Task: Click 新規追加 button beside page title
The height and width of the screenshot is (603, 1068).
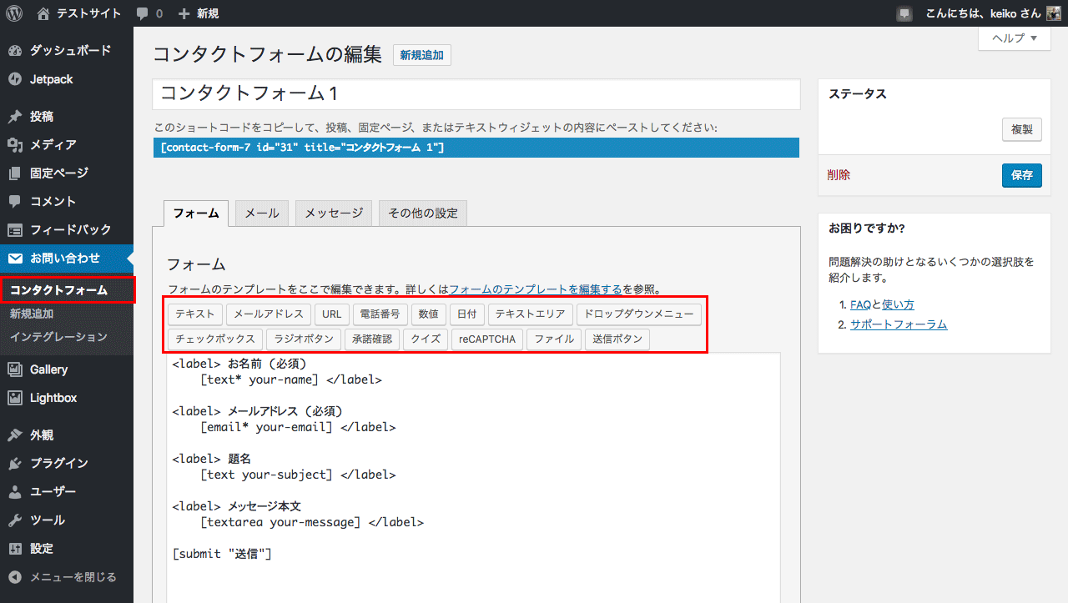Action: tap(422, 55)
